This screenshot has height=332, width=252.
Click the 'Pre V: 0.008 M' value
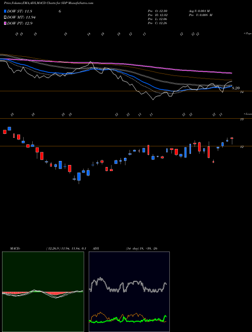pos(201,15)
